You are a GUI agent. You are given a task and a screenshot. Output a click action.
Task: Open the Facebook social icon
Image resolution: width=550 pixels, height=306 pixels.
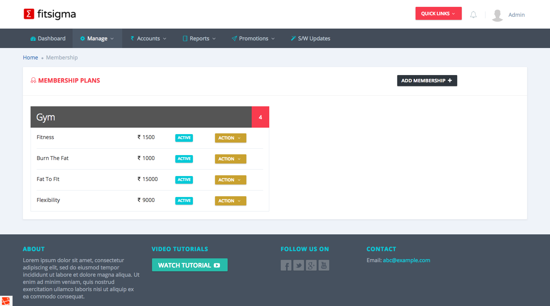286,265
